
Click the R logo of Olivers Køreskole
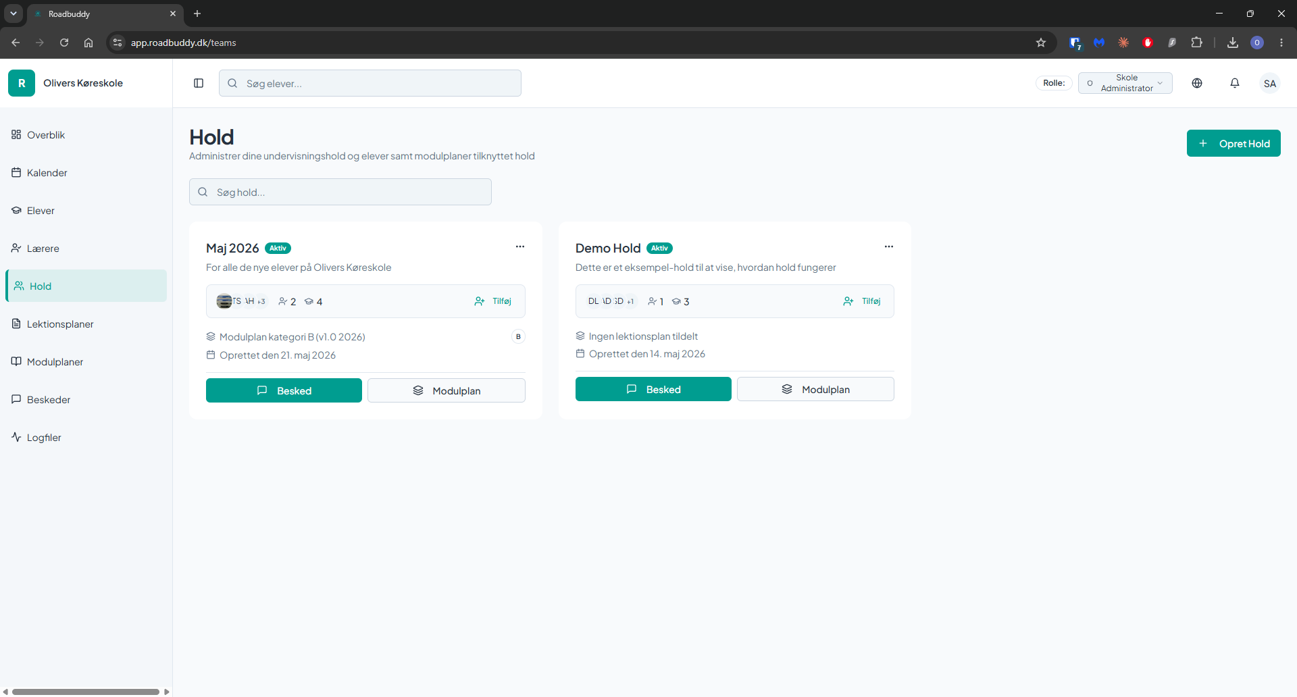(22, 83)
